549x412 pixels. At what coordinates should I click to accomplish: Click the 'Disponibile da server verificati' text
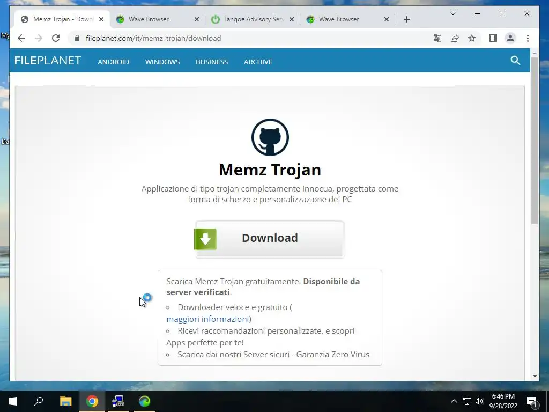point(263,286)
